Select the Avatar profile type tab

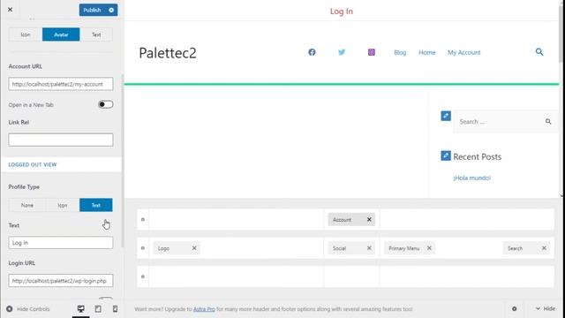coord(61,34)
